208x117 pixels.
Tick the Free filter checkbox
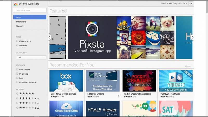pos(17,78)
